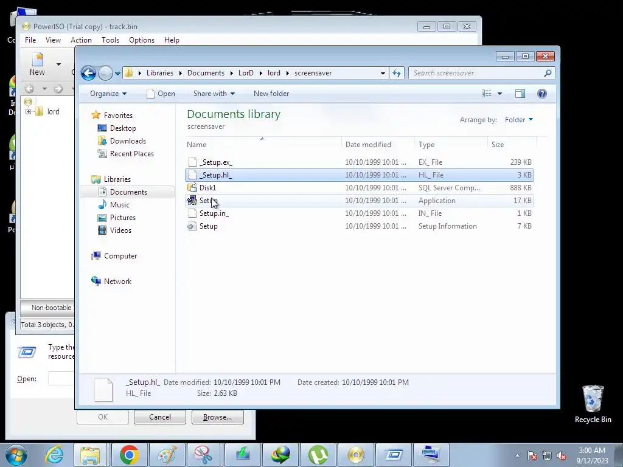The image size is (623, 467).
Task: Open recent locations dropdown beside Forward arrow
Action: (117, 73)
